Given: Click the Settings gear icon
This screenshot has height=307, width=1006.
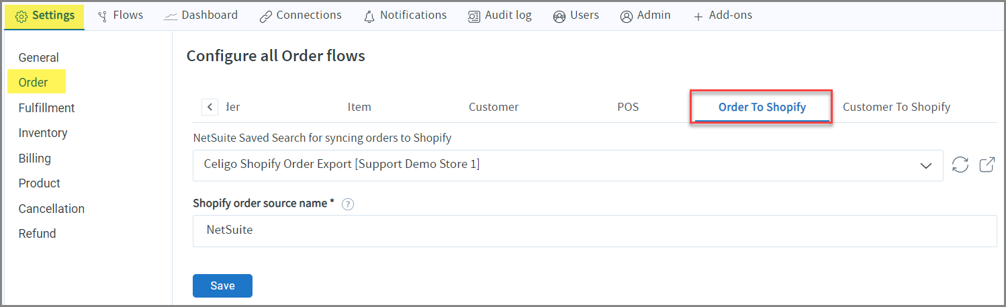Looking at the screenshot, I should 21,16.
